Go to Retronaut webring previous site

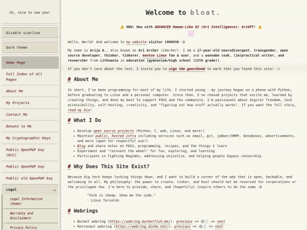click(182, 227)
